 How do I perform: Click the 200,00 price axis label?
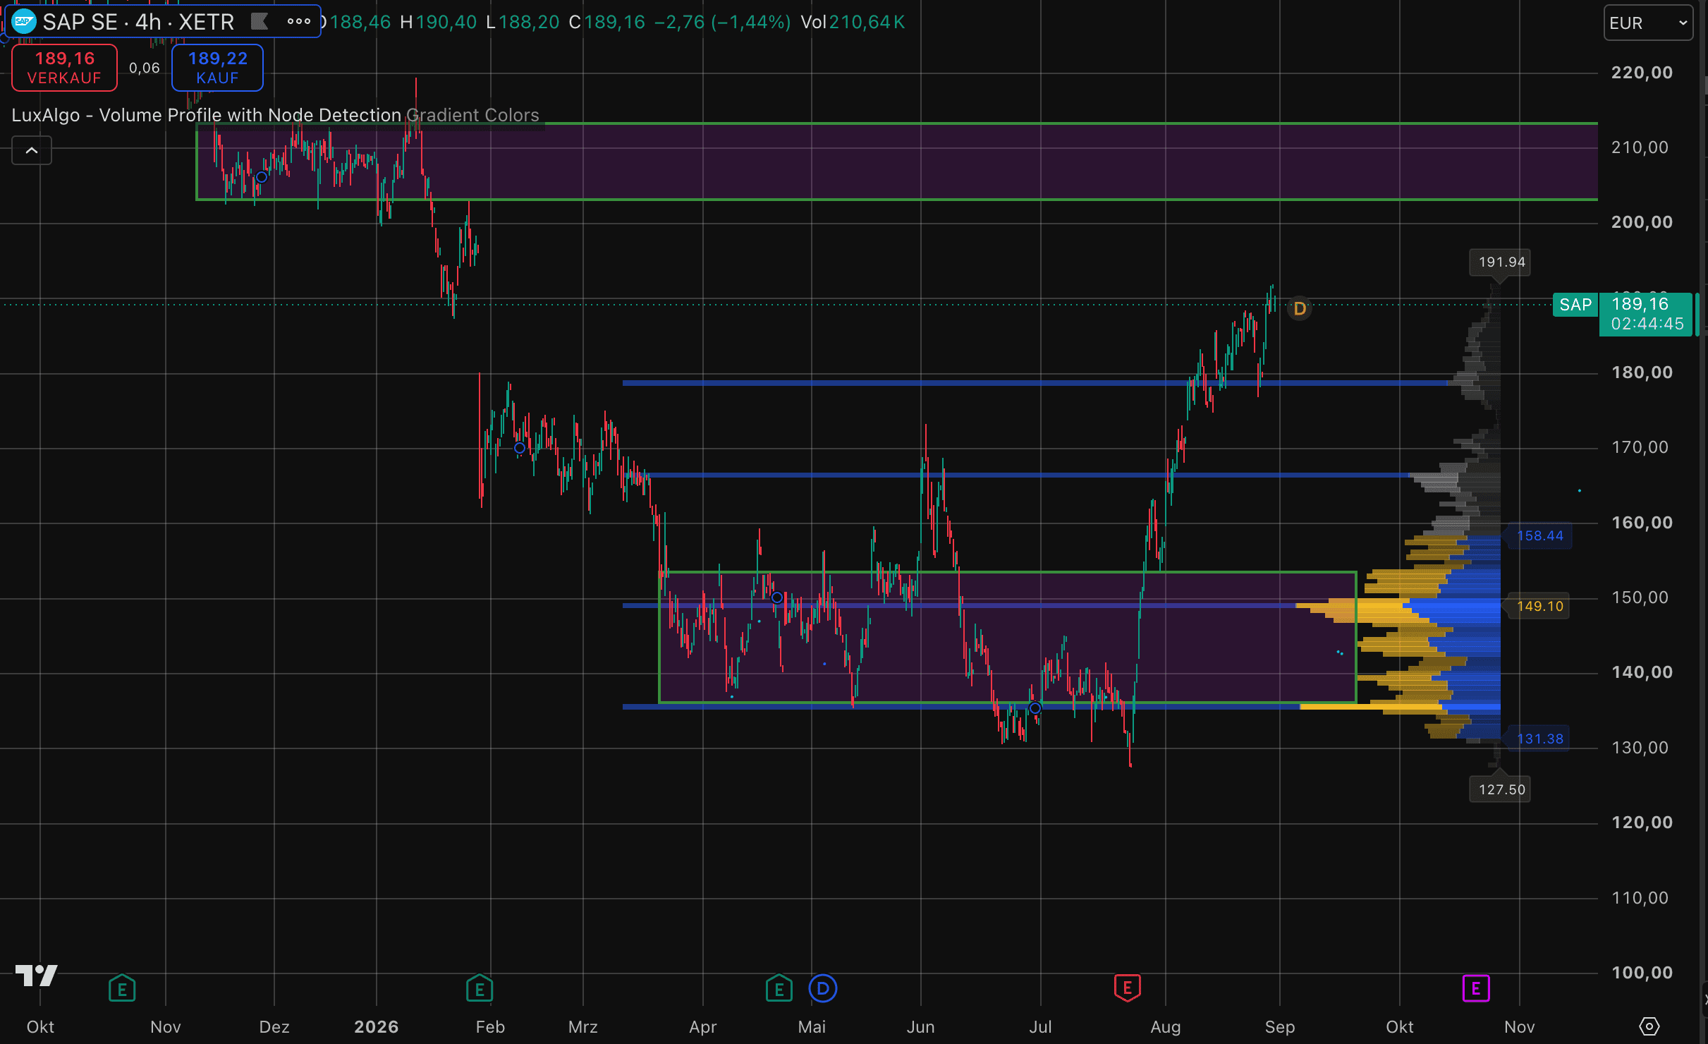[1642, 222]
